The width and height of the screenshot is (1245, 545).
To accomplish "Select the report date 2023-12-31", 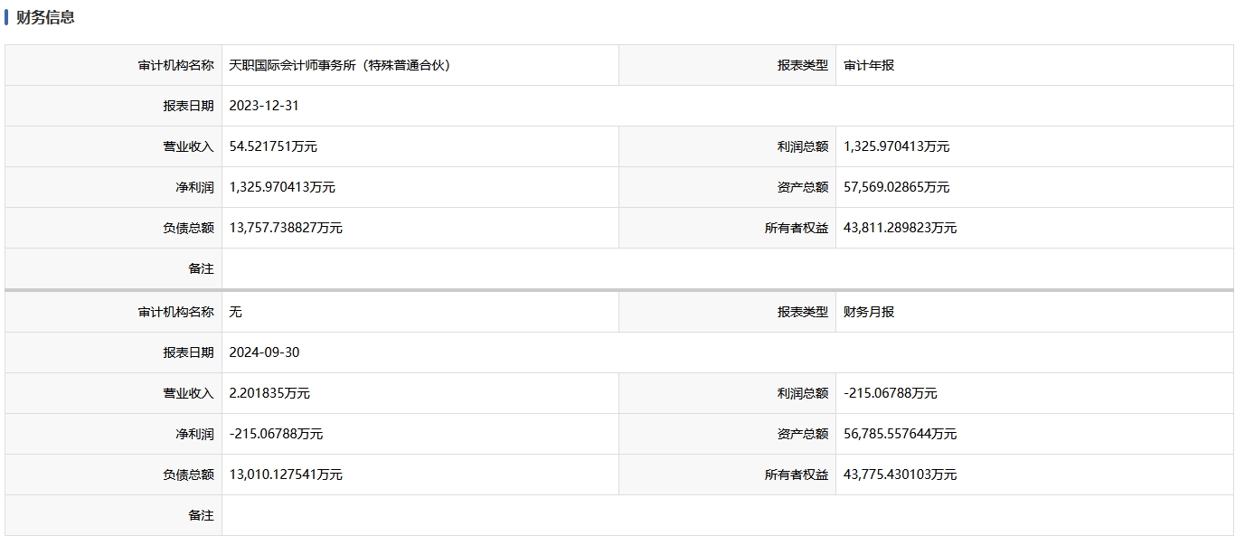I will click(x=264, y=106).
